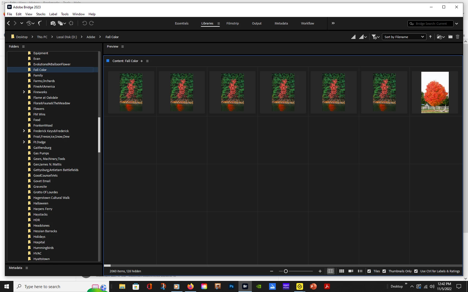Image resolution: width=468 pixels, height=292 pixels.
Task: Switch to thumbnails view icon
Action: click(x=342, y=271)
